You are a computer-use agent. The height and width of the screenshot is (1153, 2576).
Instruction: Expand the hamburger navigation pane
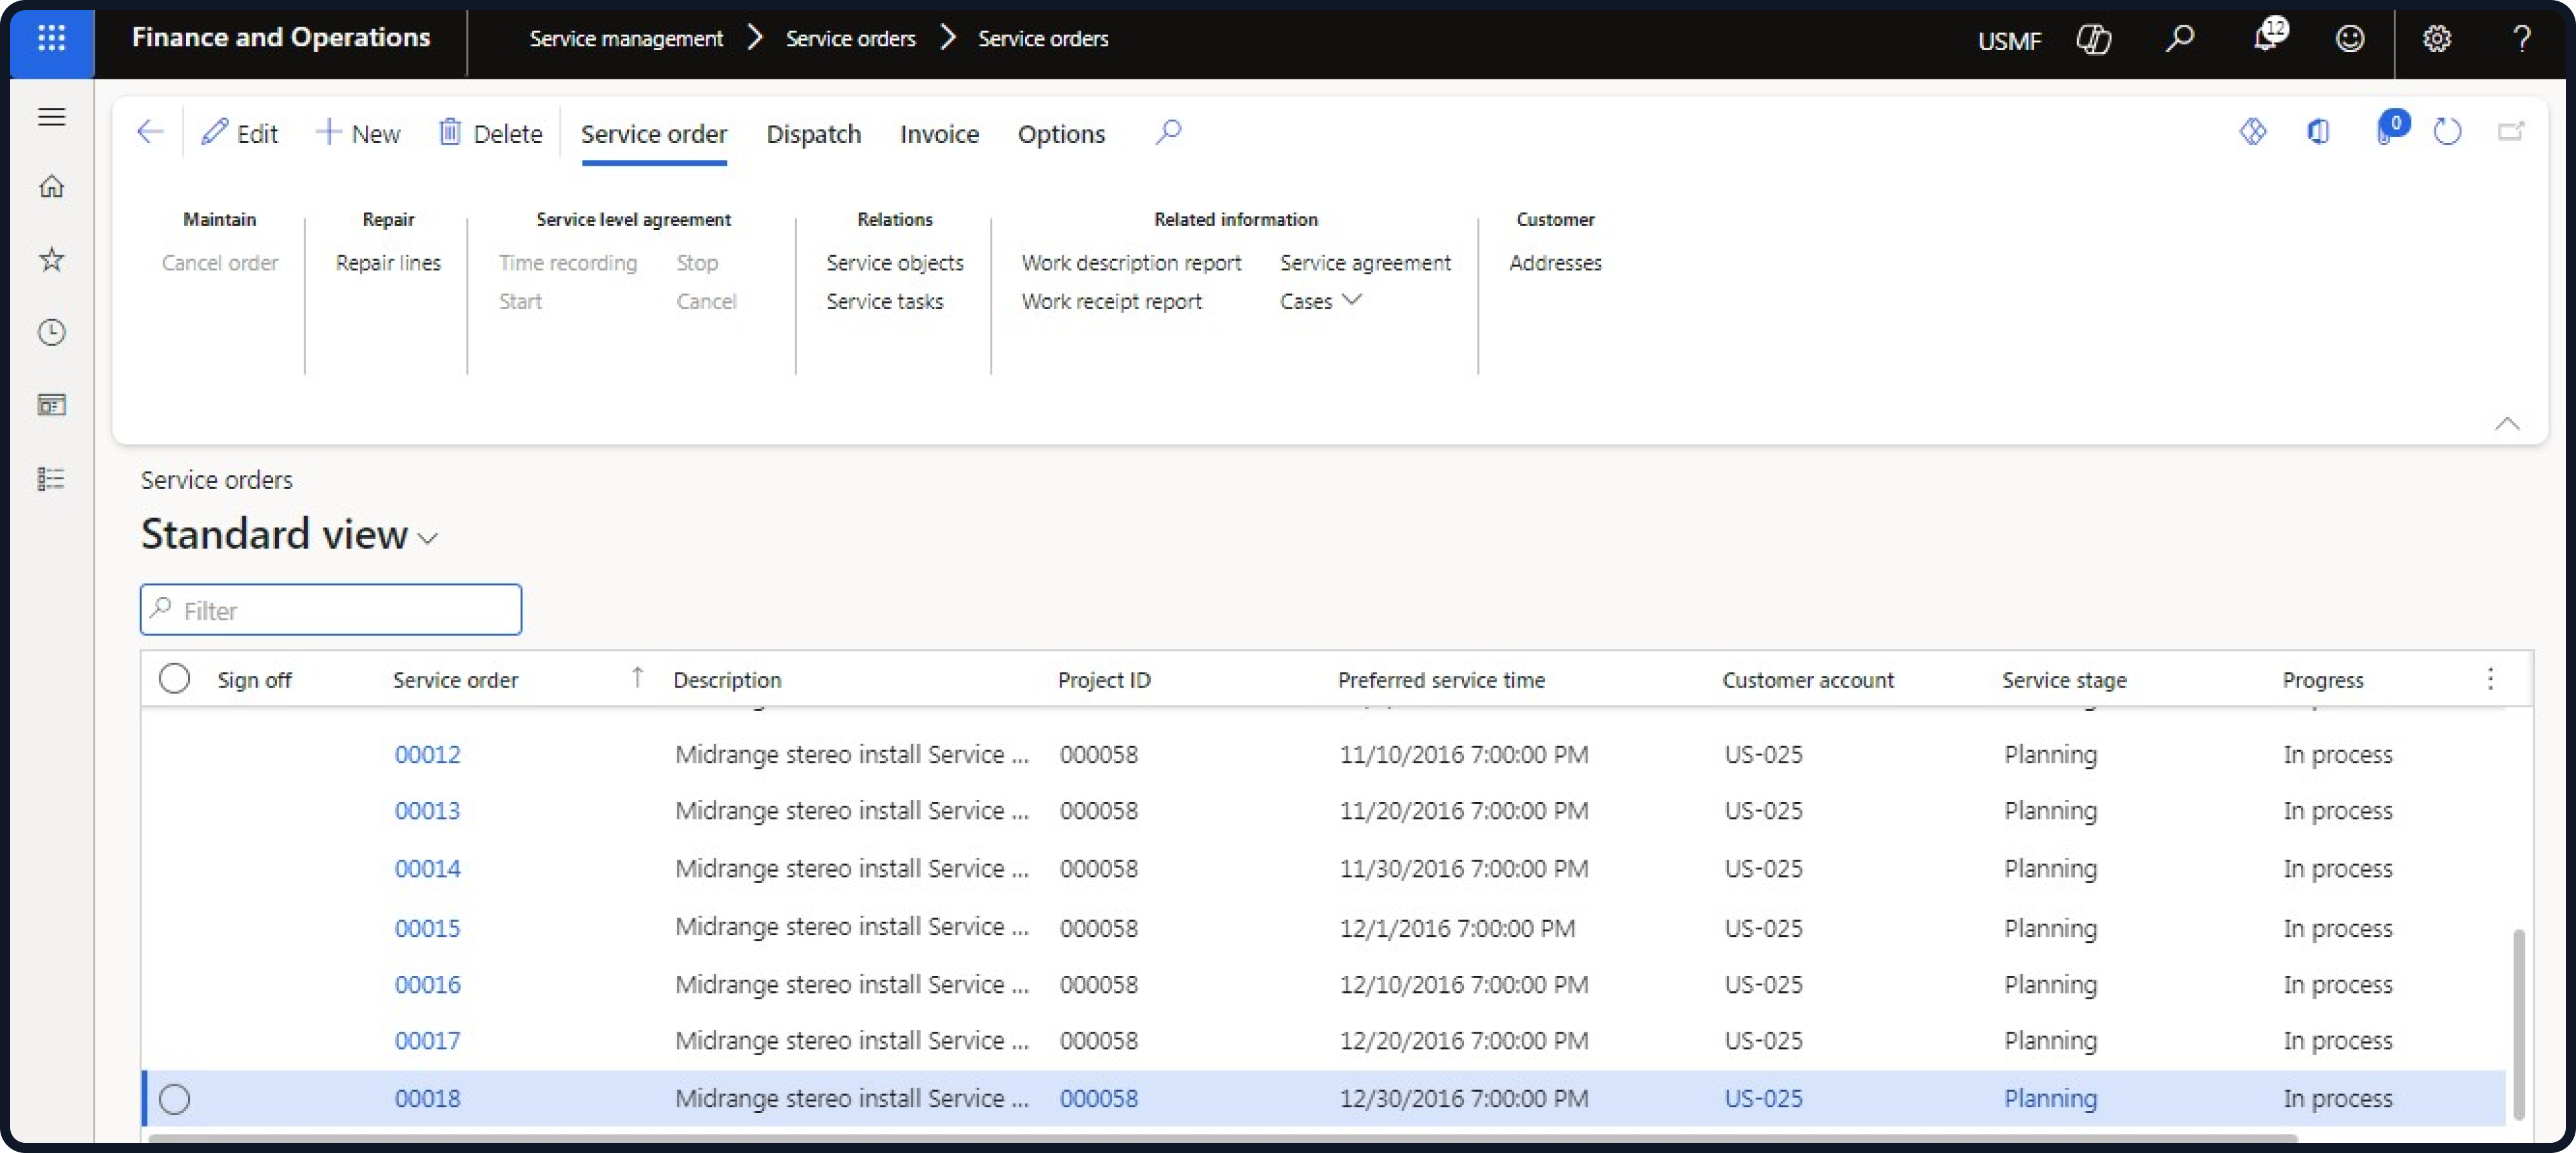pos(51,117)
